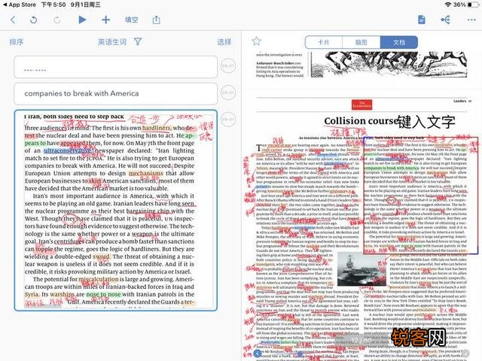Tap the 'Collision course' headline
Image resolution: width=482 pixels, height=361 pixels.
360,121
